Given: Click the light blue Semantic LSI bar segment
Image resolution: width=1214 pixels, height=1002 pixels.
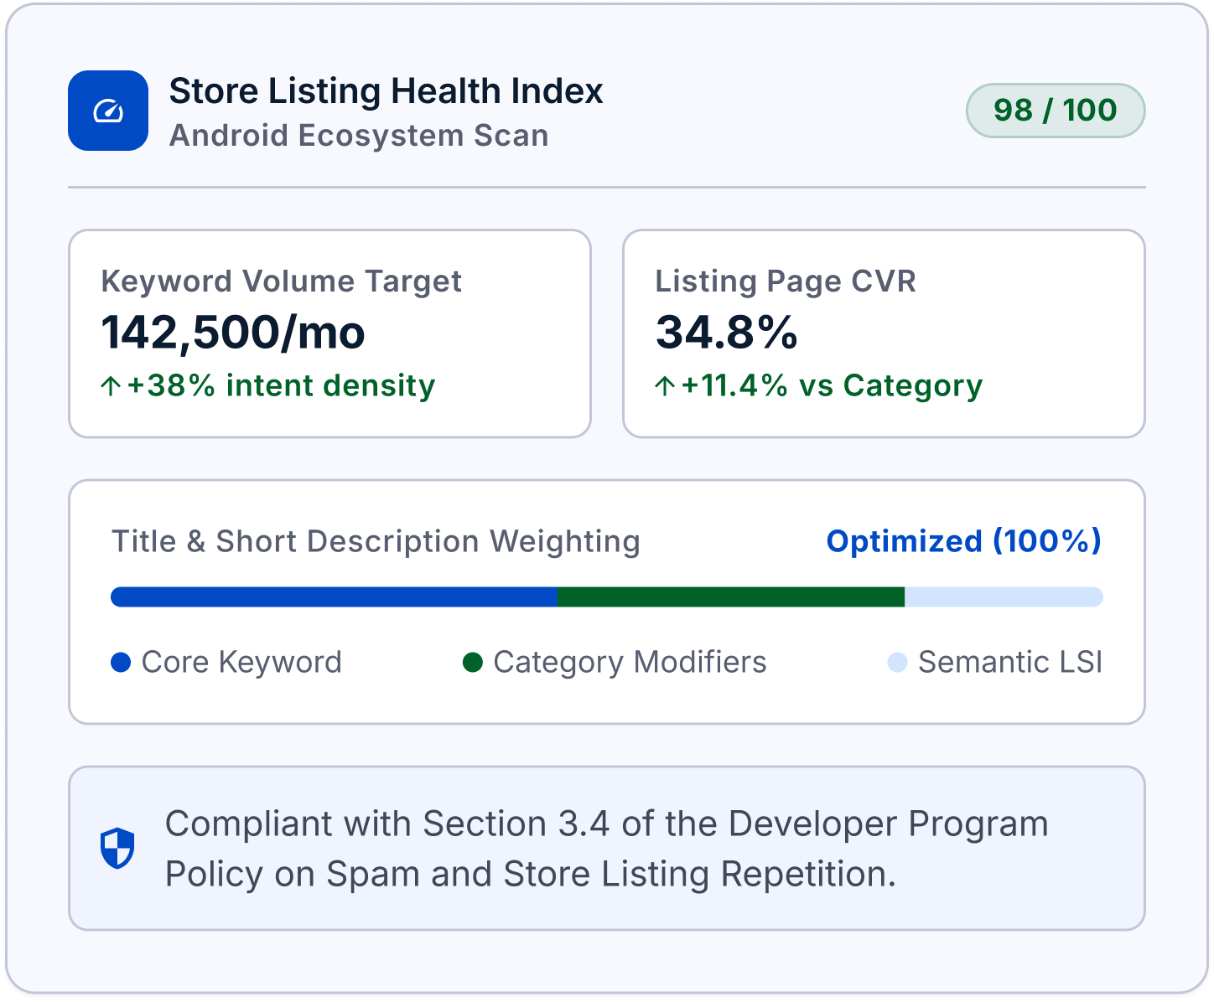Looking at the screenshot, I should 1004,597.
